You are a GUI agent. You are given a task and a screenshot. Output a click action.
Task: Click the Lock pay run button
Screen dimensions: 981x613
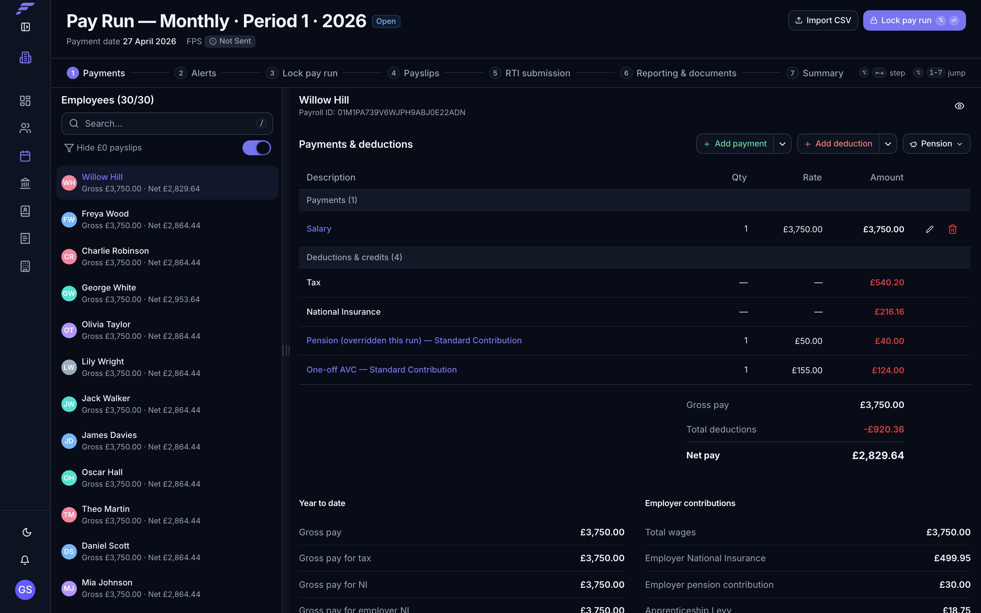coord(914,20)
